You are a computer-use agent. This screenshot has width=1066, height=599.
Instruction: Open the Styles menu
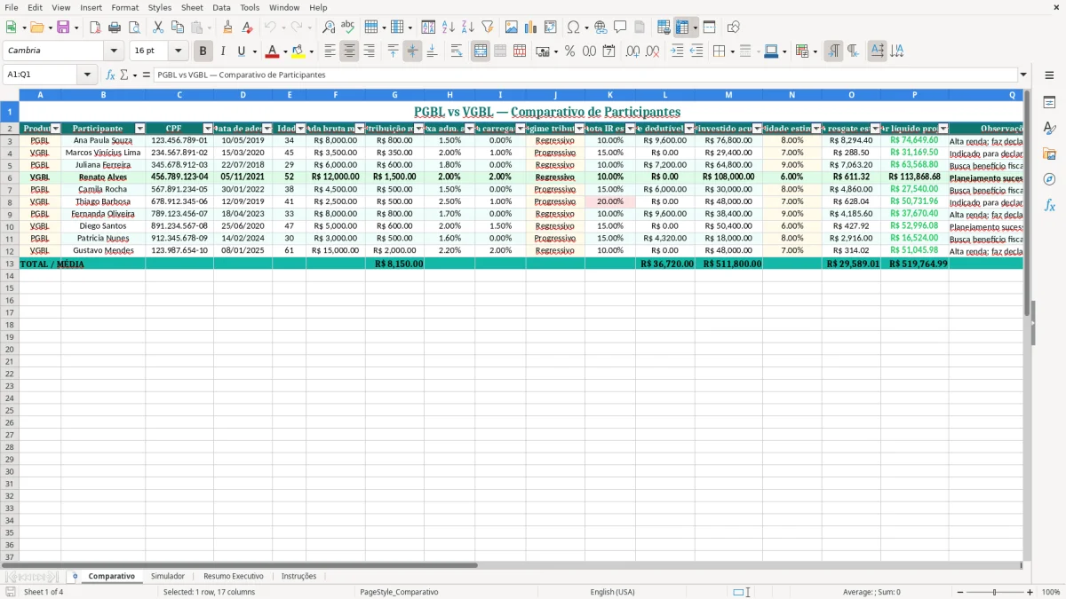(160, 7)
